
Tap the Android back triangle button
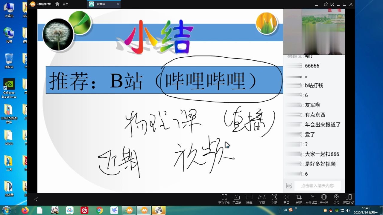pyautogui.click(x=36, y=199)
